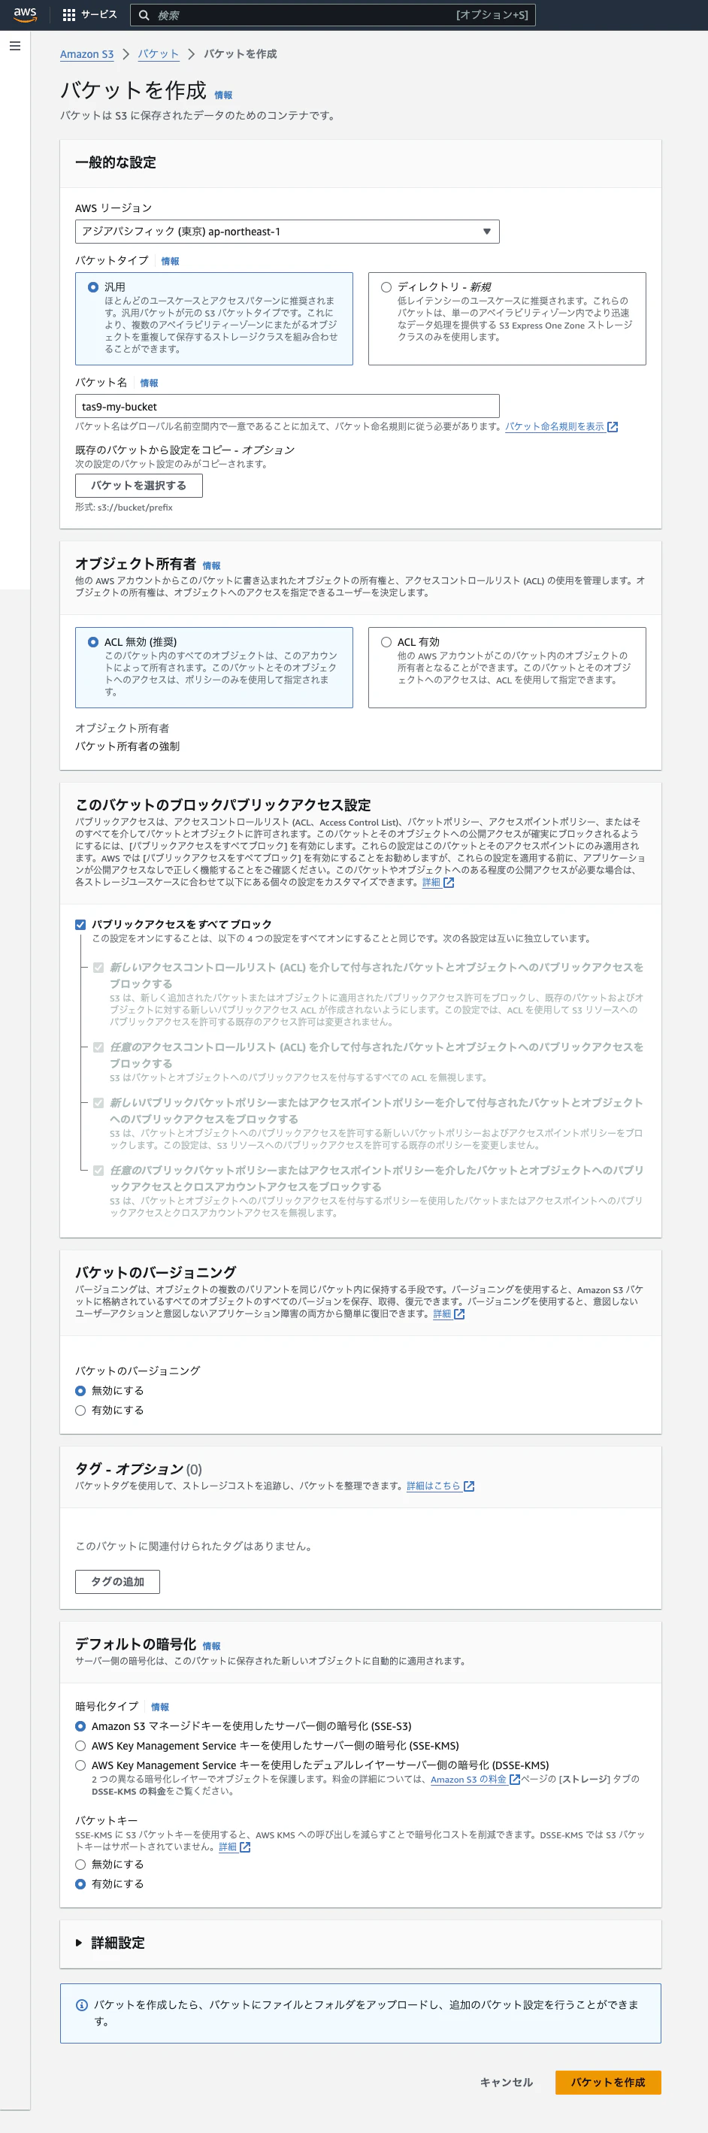Click 情報 link next to バケット名
Viewport: 708px width, 2133px height.
[149, 383]
